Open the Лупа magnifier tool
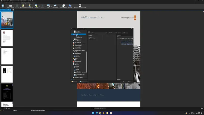 click(x=48, y=6)
